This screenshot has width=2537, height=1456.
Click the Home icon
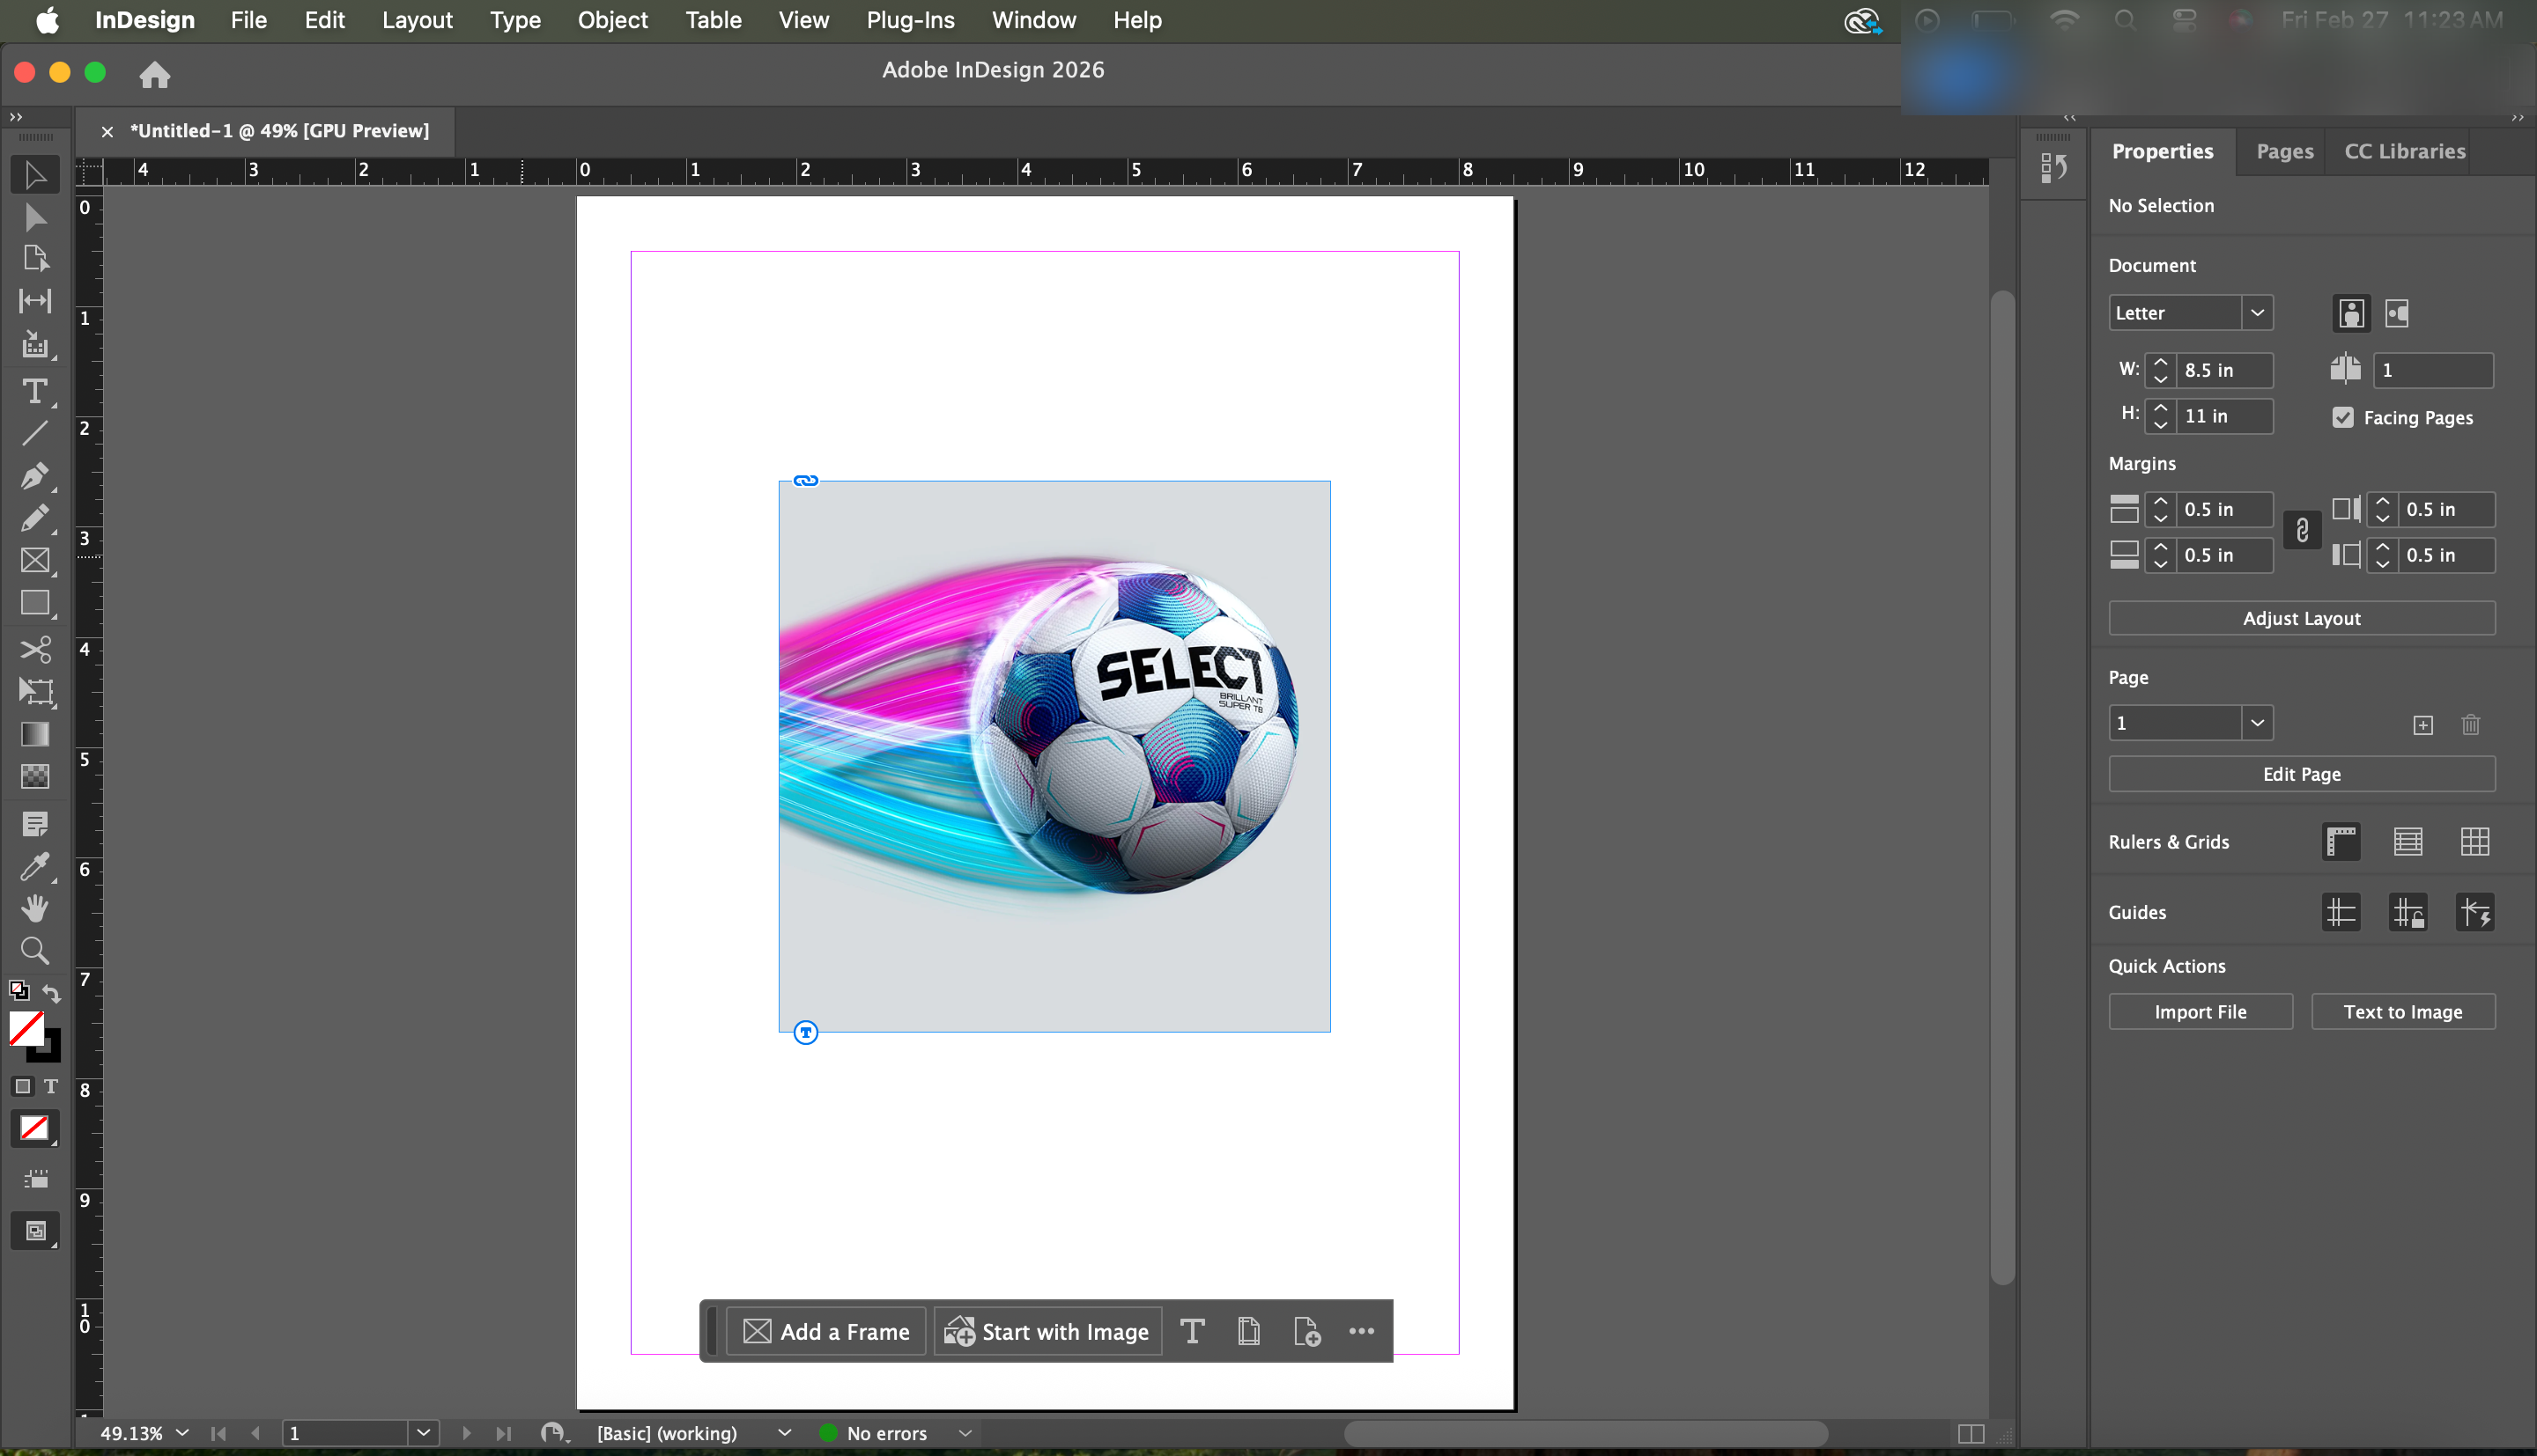tap(154, 74)
